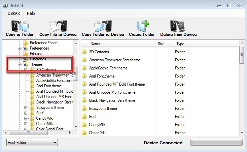Select Printers folder in the tree
Screen dimensions: 247x152
tap(36, 54)
